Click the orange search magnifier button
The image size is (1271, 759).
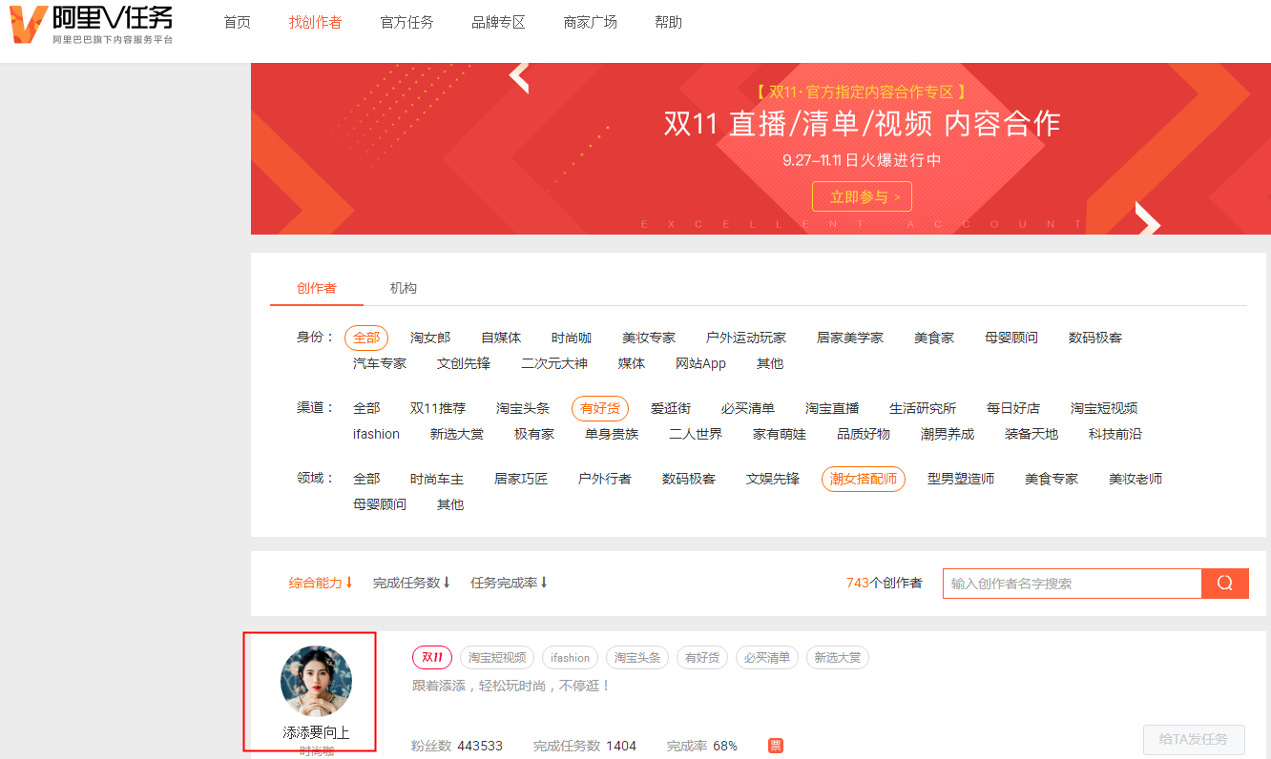[1225, 584]
